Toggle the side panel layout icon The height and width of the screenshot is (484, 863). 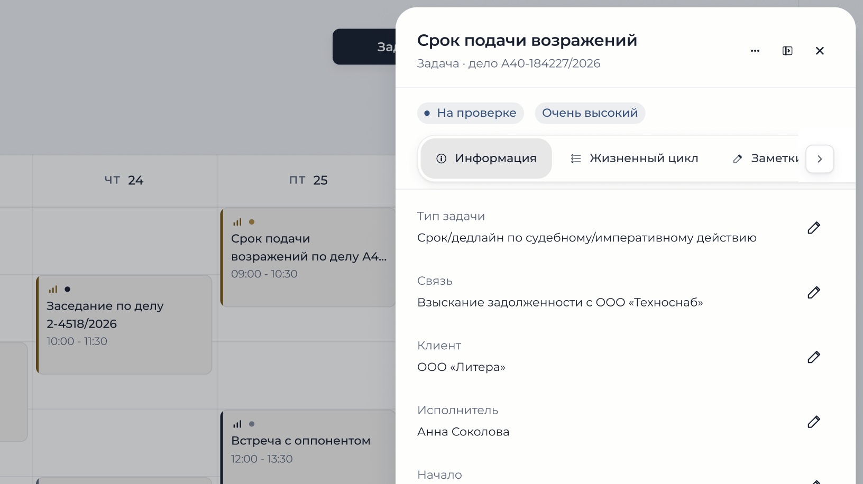tap(787, 51)
